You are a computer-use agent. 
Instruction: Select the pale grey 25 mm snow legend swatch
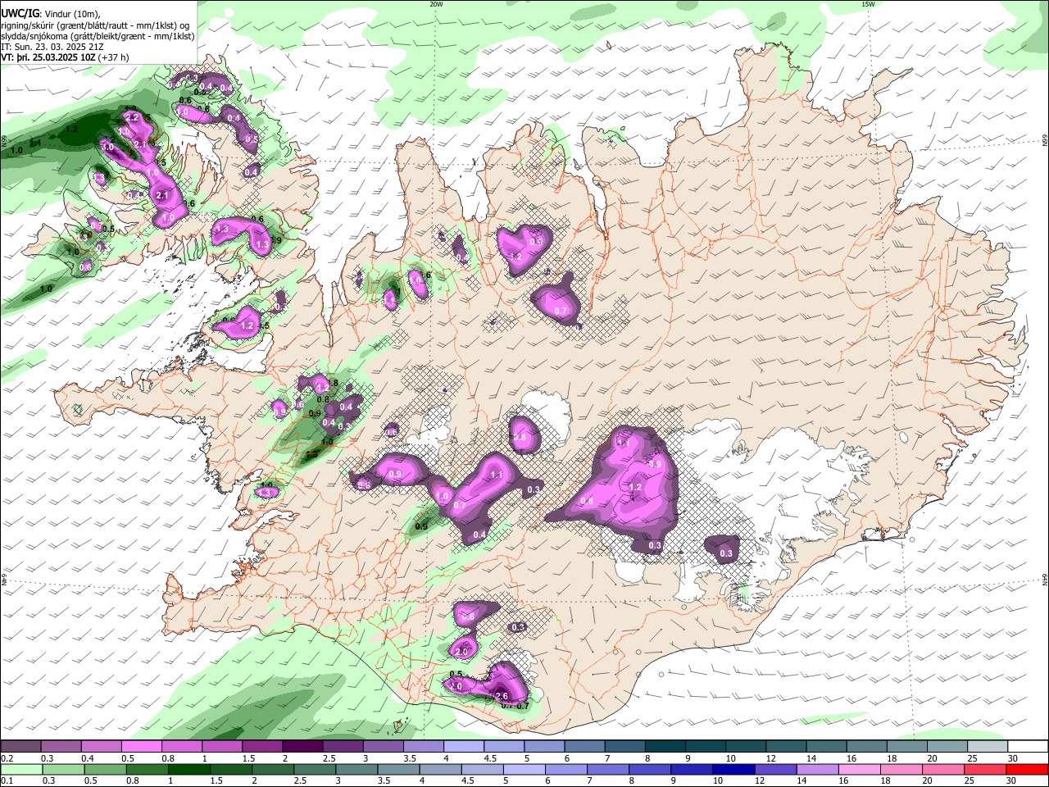coord(987,747)
